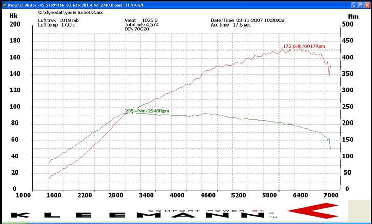Click the 4000 rpm x-axis tick label

178,195
